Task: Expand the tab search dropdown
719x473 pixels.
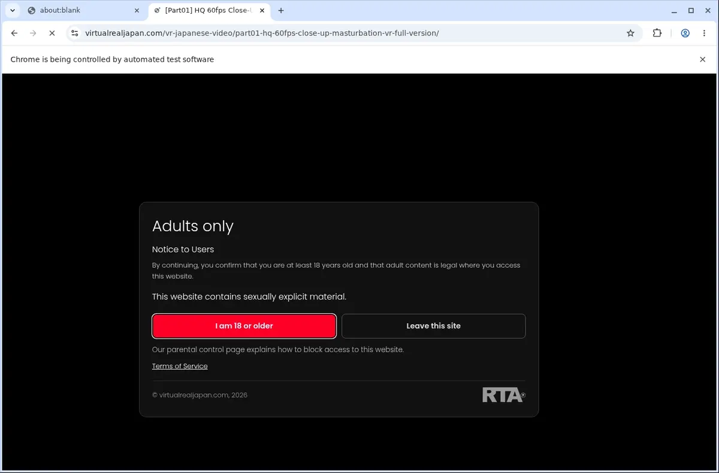Action: [x=13, y=10]
